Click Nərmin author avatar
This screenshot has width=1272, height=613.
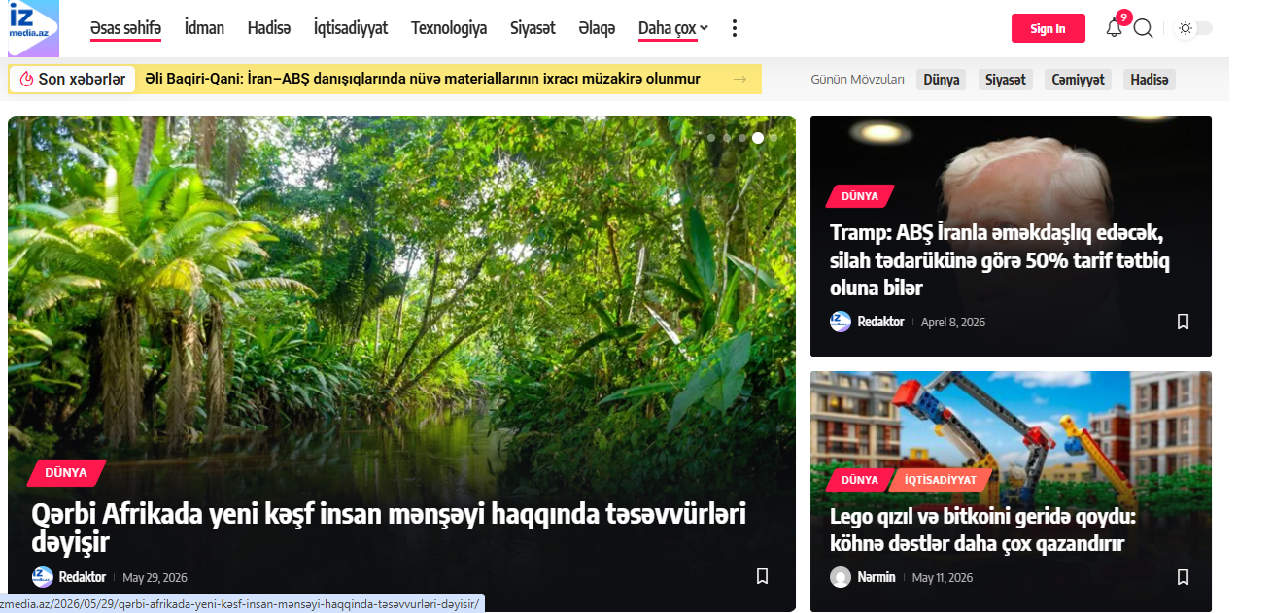coord(841,577)
